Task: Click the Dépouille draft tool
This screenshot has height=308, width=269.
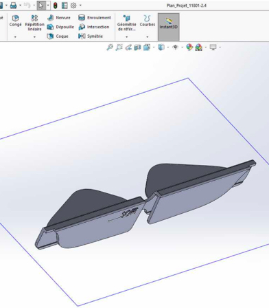Action: click(x=60, y=27)
